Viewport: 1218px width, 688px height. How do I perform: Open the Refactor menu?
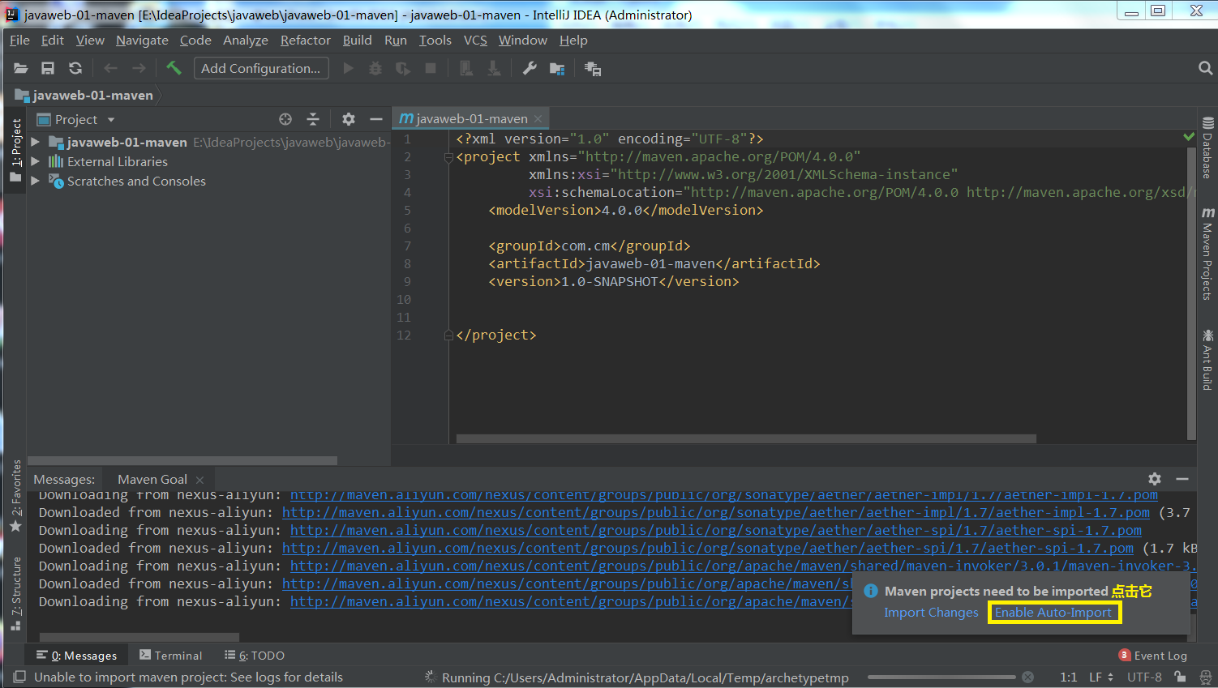point(306,40)
